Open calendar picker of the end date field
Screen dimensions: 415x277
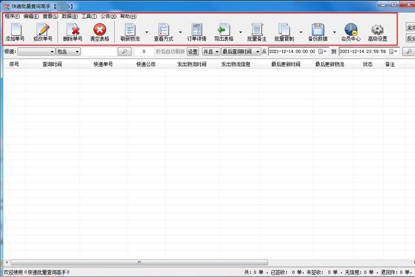click(x=393, y=52)
